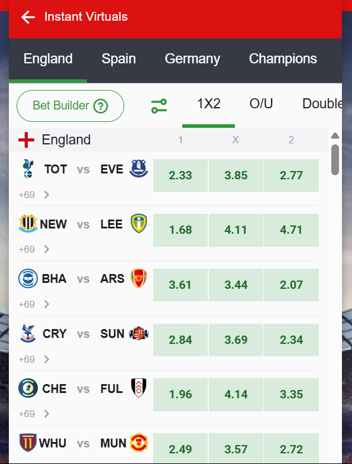This screenshot has width=352, height=464.
Task: Select 2.07 away odds for ARS
Action: point(291,285)
